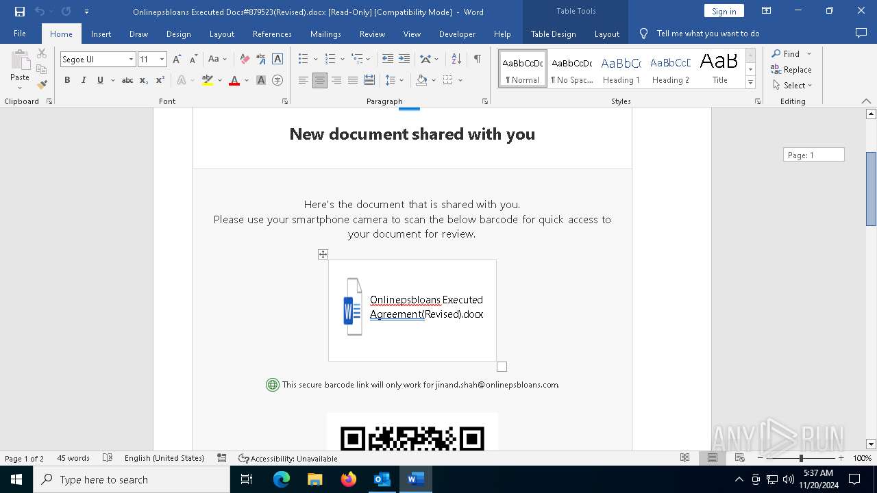Justify paragraph text
Viewport: 877px width, 493px height.
click(x=353, y=80)
